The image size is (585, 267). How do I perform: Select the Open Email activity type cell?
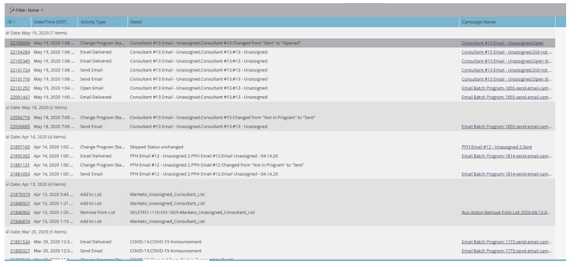pyautogui.click(x=92, y=88)
